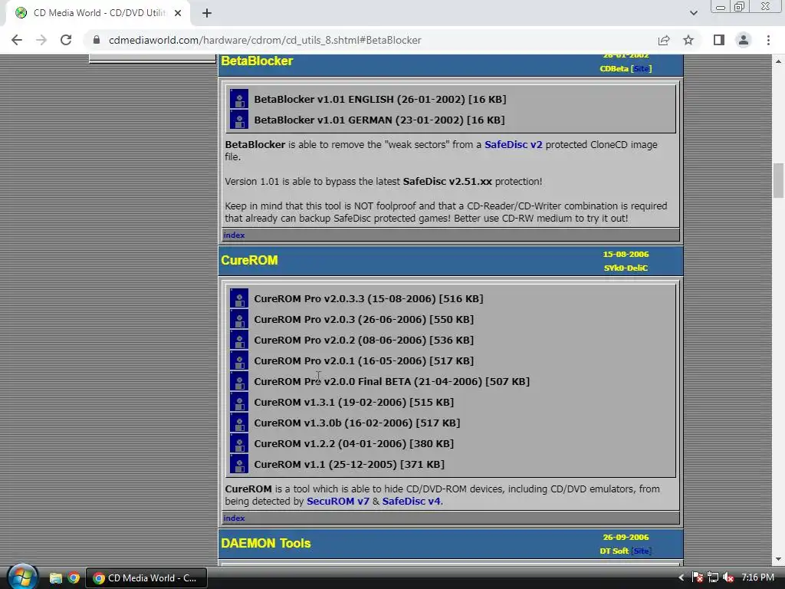Click the floppy icon for BetaBlocker v1.01 ENGLISH
785x589 pixels.
(x=239, y=99)
